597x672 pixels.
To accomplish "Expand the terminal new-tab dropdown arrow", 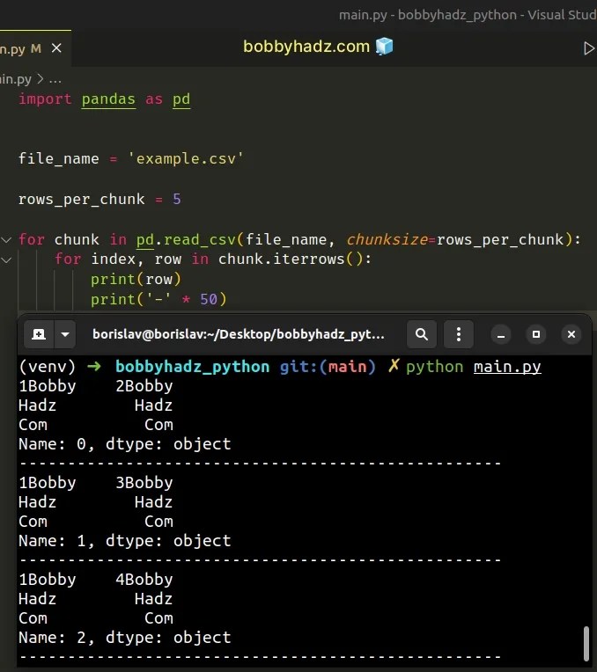I will coord(65,334).
